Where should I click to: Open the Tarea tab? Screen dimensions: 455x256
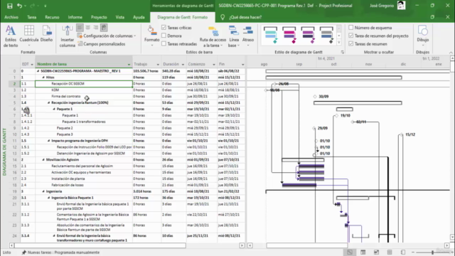click(31, 17)
